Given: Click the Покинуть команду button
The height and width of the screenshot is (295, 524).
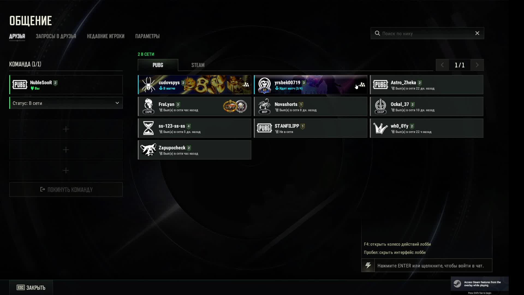Looking at the screenshot, I should coord(66,190).
